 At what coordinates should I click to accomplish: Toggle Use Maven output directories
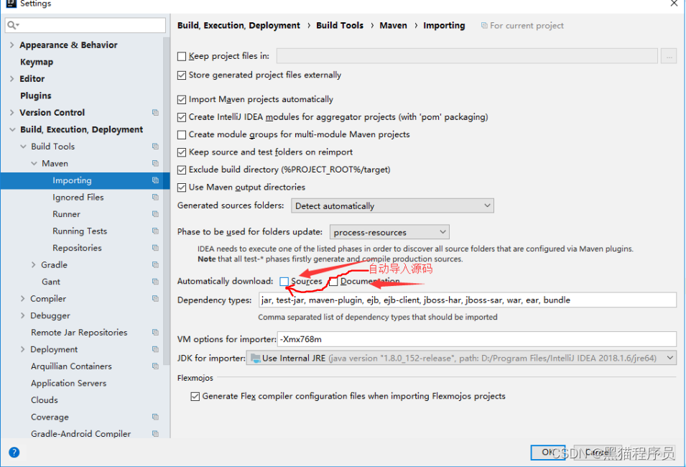pyautogui.click(x=182, y=188)
